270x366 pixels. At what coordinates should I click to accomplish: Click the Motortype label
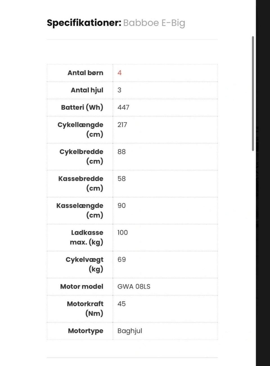[86, 331]
